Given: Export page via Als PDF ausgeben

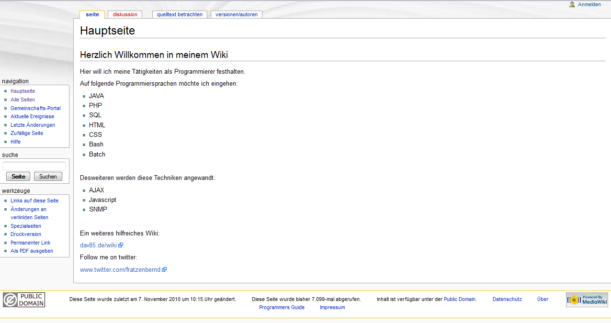Looking at the screenshot, I should pyautogui.click(x=32, y=251).
